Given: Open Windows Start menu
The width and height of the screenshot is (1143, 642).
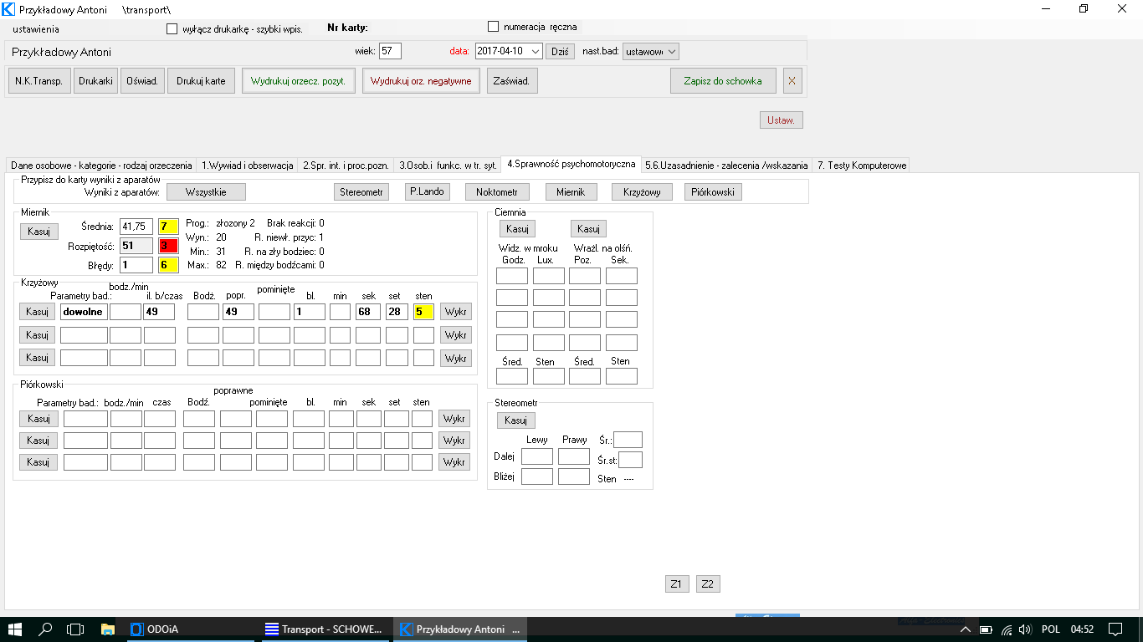Looking at the screenshot, I should point(15,629).
